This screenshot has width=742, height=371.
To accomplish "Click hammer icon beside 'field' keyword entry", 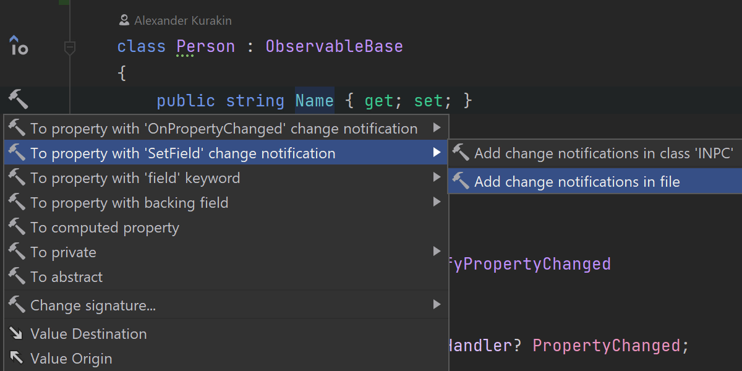I will [x=17, y=178].
